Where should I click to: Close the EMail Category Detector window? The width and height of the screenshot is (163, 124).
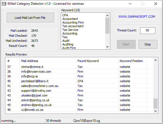[156, 4]
